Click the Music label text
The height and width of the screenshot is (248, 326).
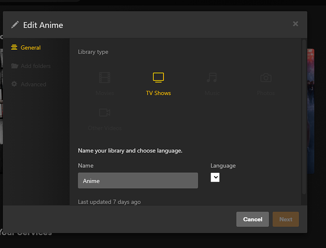[x=212, y=93]
